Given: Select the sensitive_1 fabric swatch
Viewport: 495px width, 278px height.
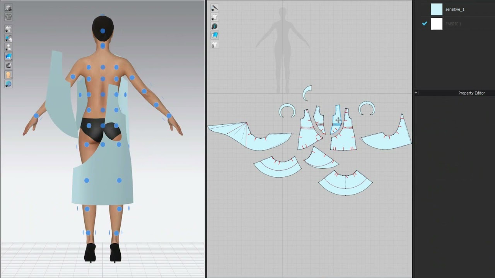Looking at the screenshot, I should point(437,9).
